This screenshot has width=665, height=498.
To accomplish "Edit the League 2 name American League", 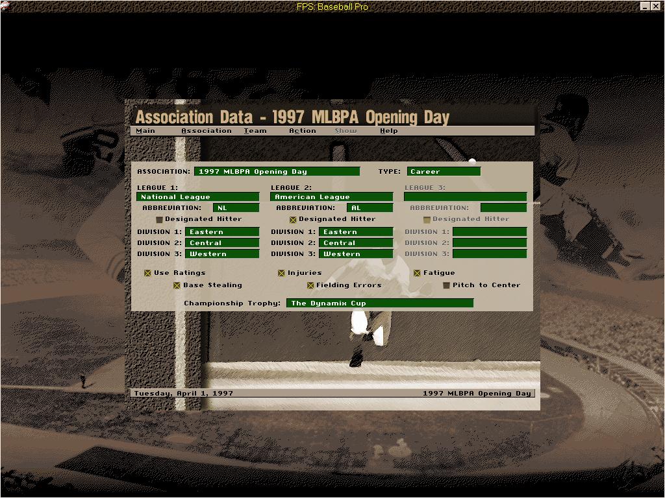I will (x=332, y=197).
